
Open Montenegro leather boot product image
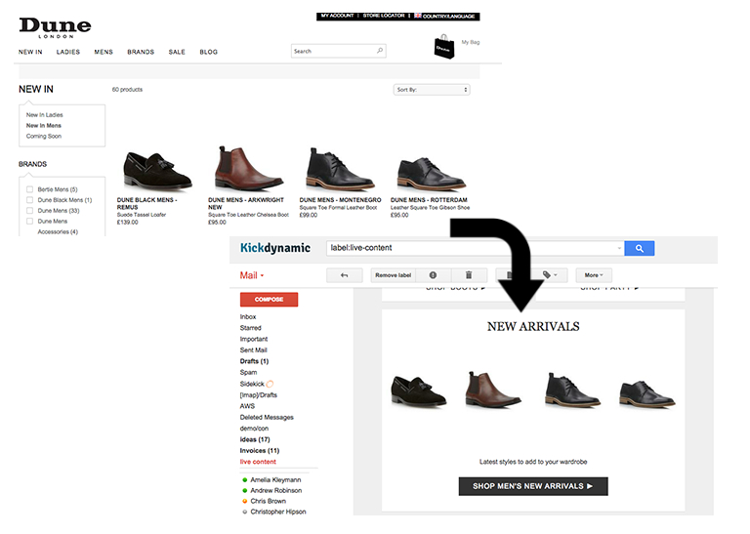[x=339, y=168]
